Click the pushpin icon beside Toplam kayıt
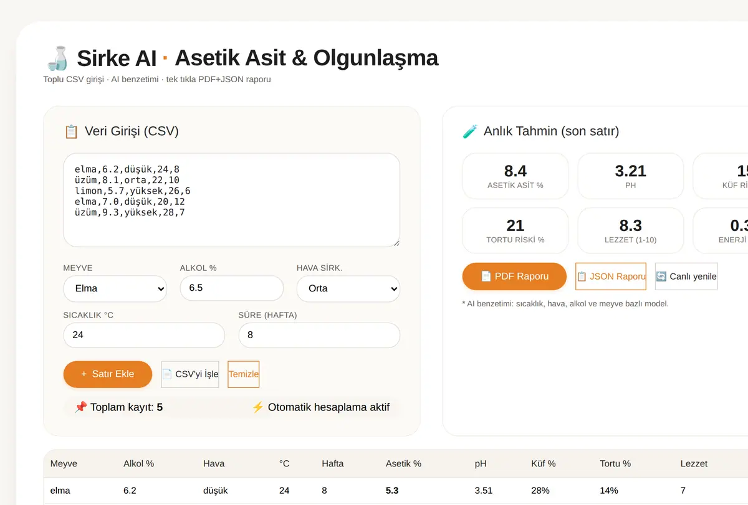 pos(80,407)
